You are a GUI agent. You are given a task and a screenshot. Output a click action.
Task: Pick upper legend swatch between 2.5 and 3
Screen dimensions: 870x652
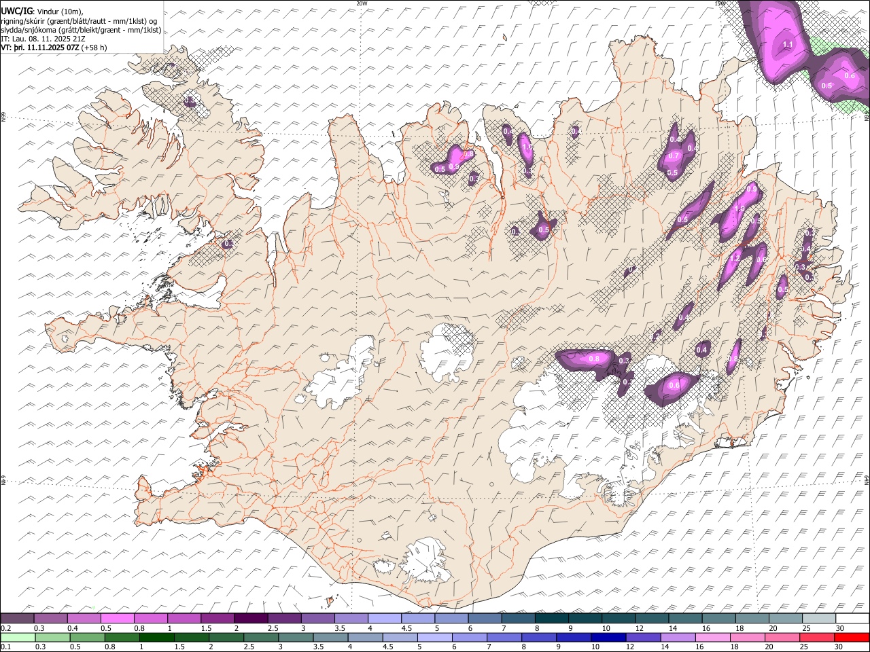pyautogui.click(x=284, y=619)
